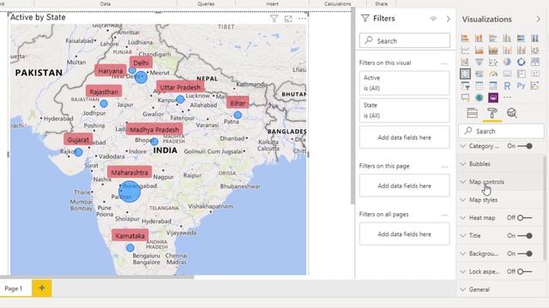The image size is (549, 308).
Task: Select the Slicer visual
Action: [465, 86]
